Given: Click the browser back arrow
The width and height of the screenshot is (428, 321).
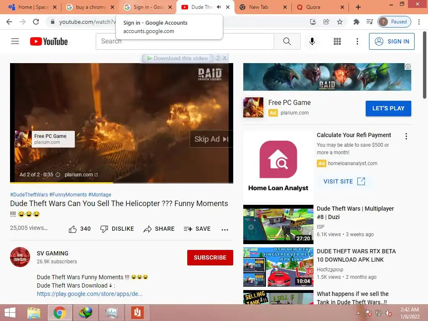Looking at the screenshot, I should click(x=9, y=22).
